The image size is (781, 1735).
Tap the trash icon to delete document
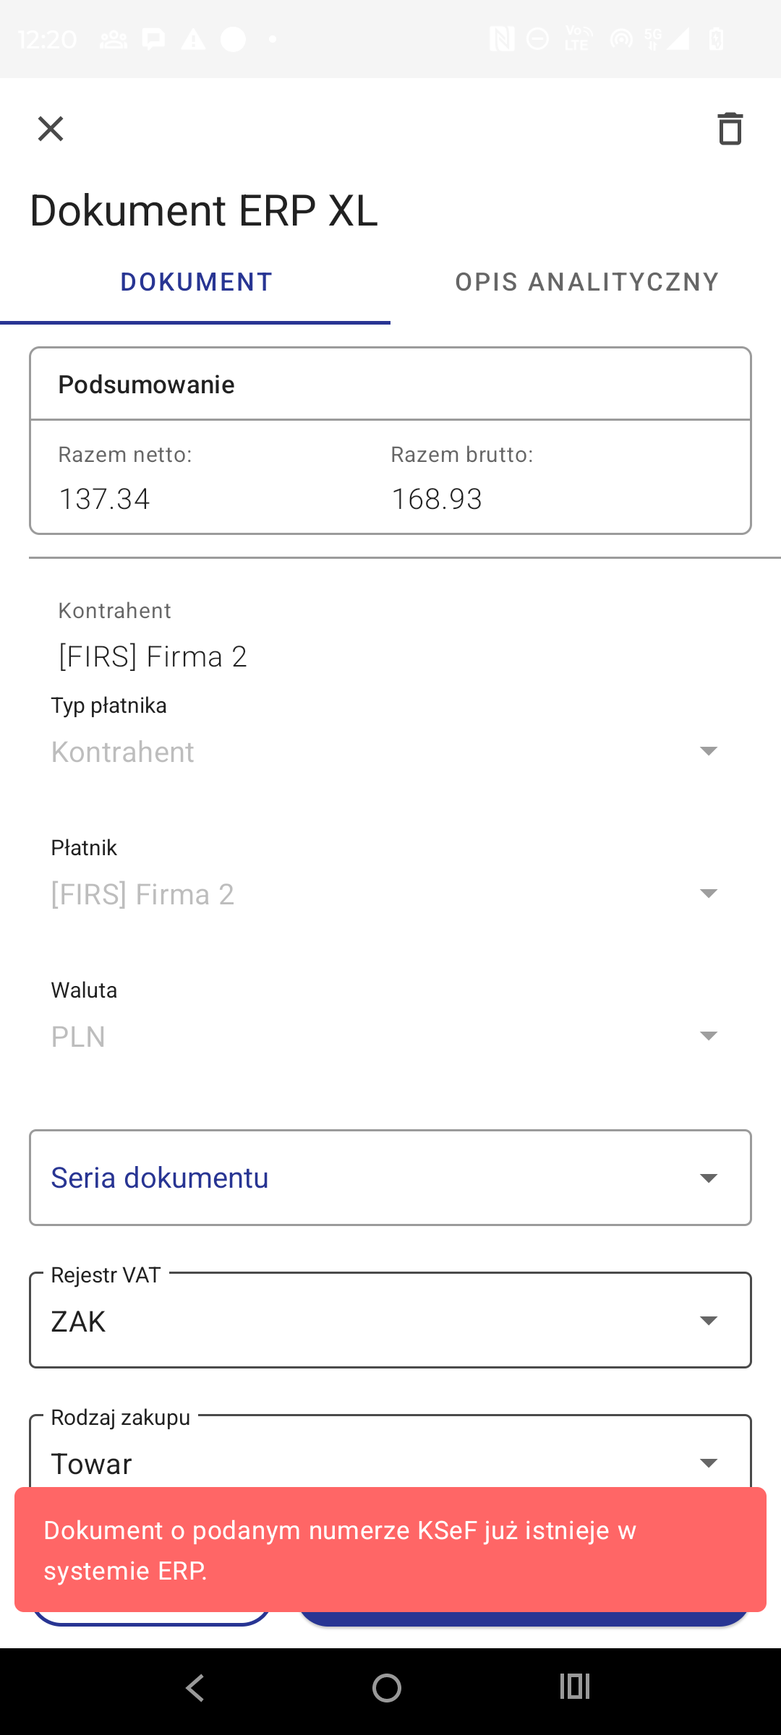(x=730, y=129)
